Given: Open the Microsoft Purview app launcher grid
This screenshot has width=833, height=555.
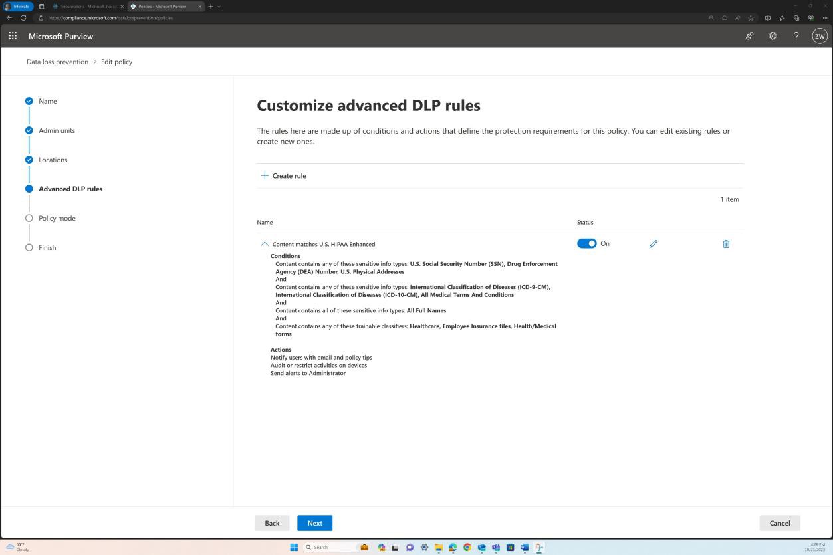Looking at the screenshot, I should pos(12,36).
